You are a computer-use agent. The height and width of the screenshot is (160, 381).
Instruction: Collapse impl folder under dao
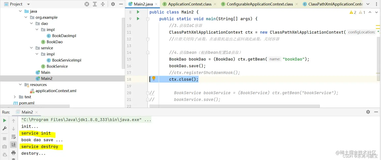click(x=37, y=30)
